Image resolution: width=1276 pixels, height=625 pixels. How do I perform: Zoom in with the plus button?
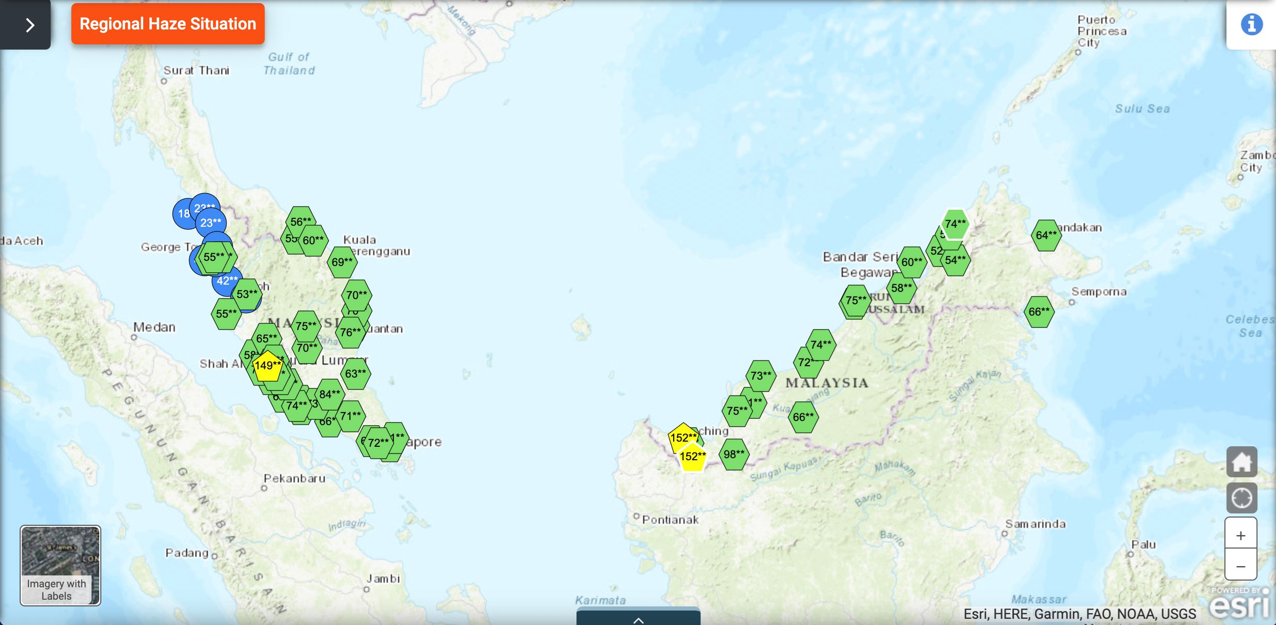(1240, 536)
